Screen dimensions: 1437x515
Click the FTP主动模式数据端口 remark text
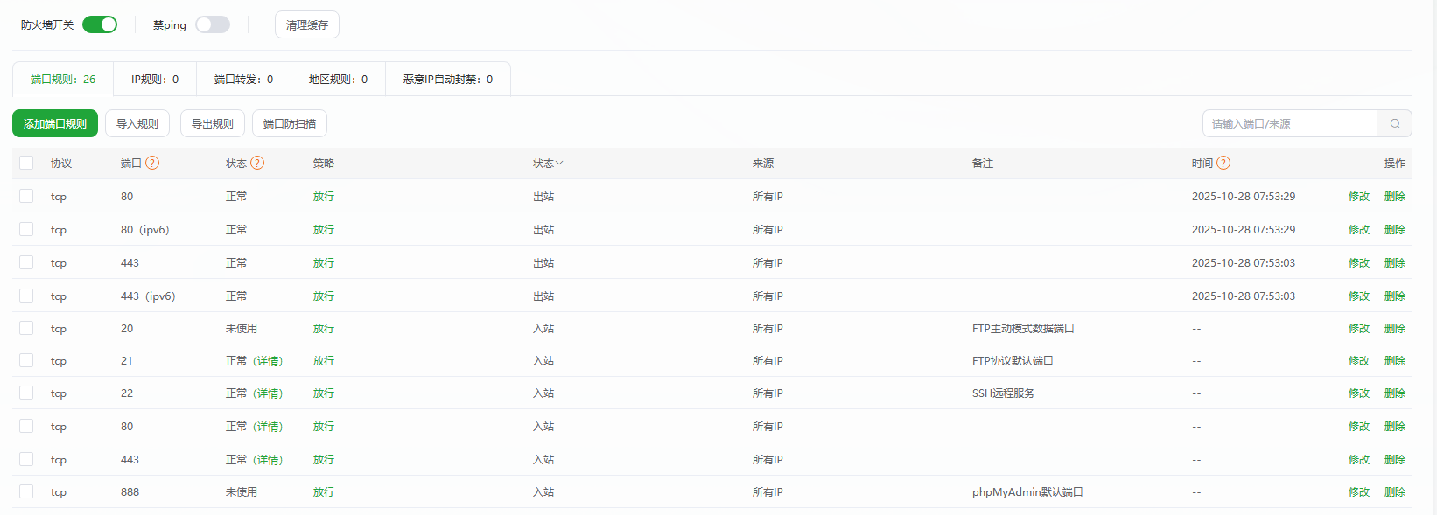(1023, 329)
